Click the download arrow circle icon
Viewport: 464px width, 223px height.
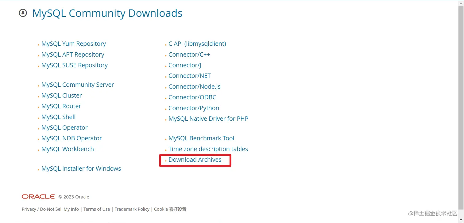pyautogui.click(x=23, y=13)
